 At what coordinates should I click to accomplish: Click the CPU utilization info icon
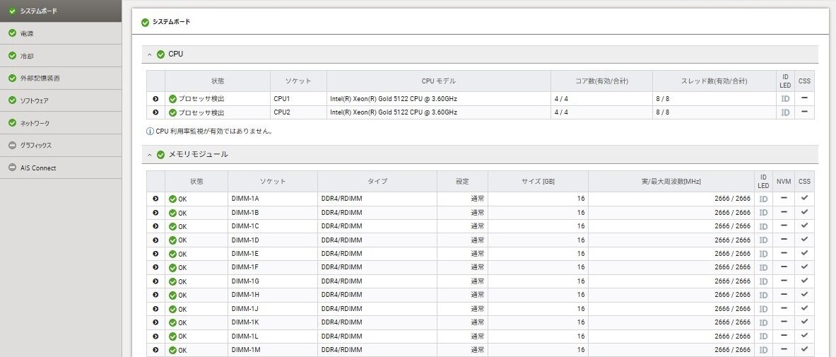[150, 131]
